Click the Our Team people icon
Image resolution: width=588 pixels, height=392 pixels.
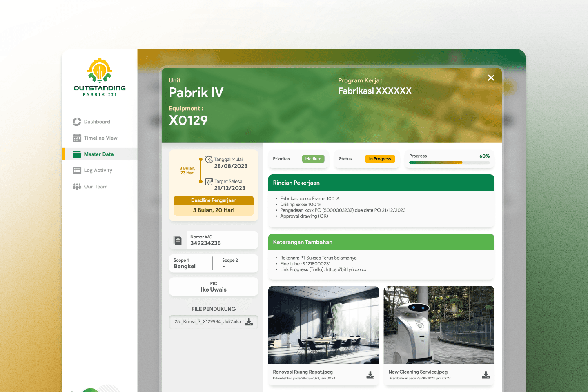[x=77, y=187]
